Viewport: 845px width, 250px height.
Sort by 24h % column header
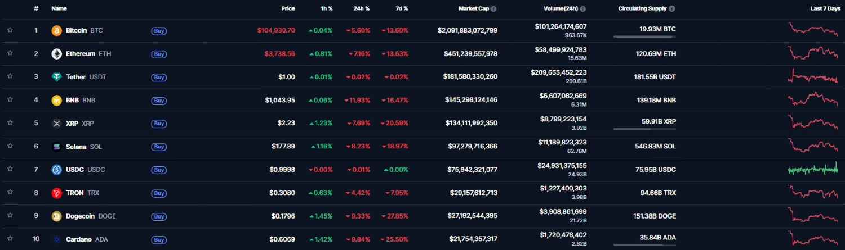[x=361, y=9]
